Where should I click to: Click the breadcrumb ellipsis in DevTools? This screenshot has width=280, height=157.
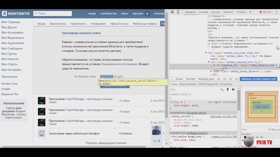click(171, 79)
